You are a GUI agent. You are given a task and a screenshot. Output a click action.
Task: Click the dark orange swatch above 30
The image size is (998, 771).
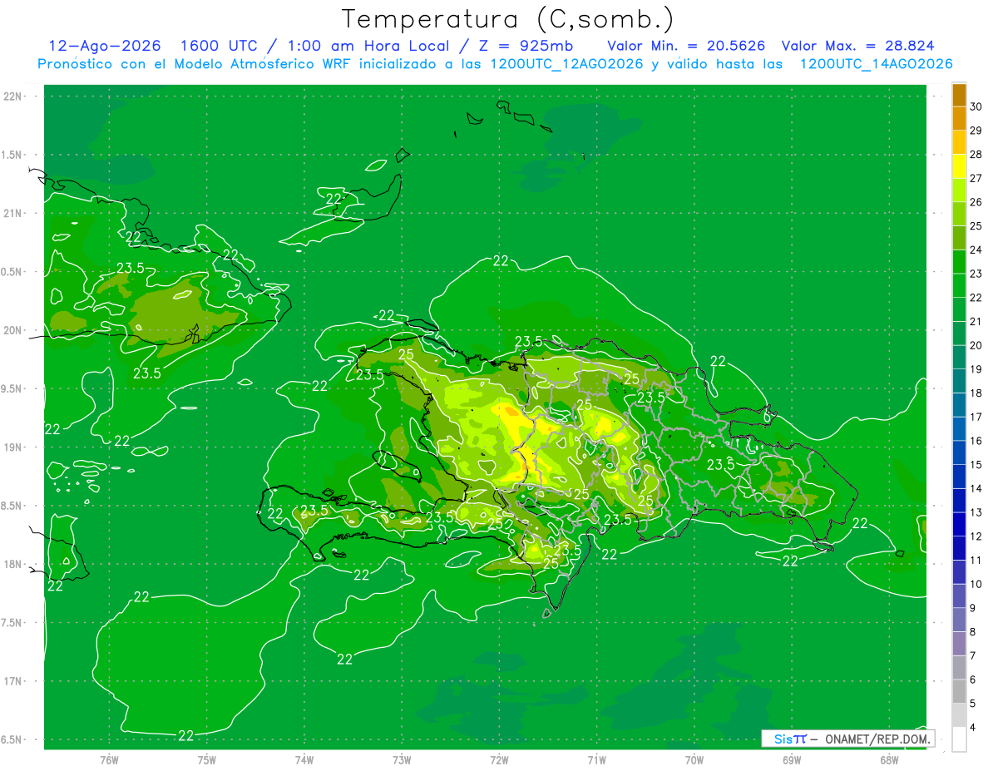coord(959,96)
